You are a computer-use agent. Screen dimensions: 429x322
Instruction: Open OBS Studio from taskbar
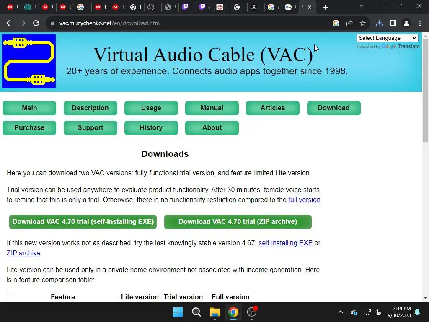[252, 312]
